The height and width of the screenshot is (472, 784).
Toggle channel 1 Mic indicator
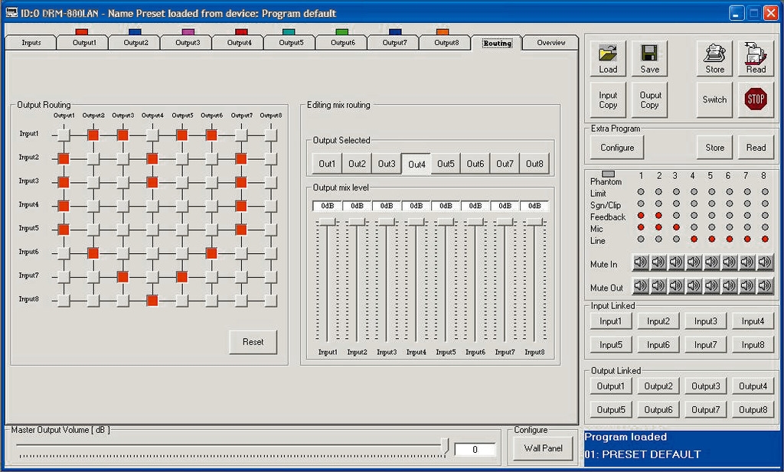641,227
